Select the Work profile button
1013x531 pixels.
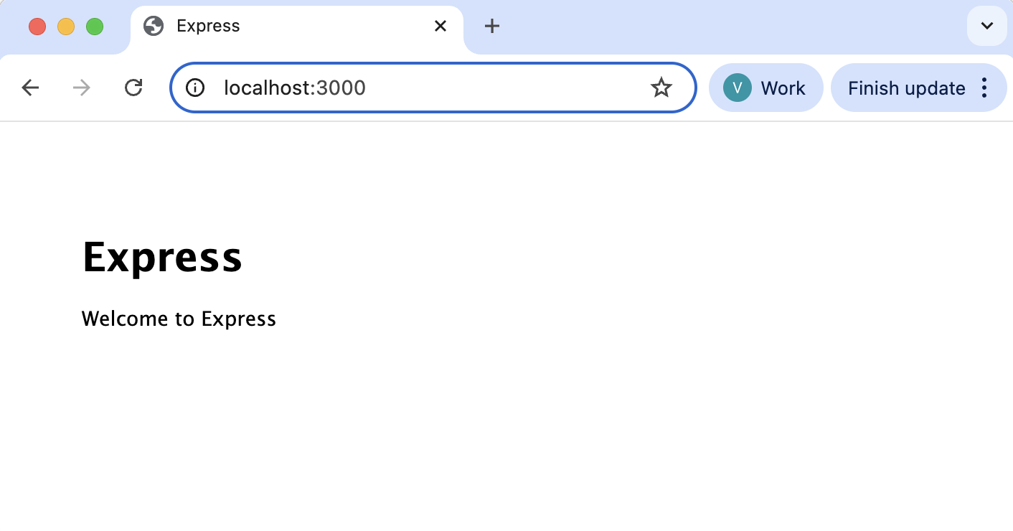click(766, 88)
